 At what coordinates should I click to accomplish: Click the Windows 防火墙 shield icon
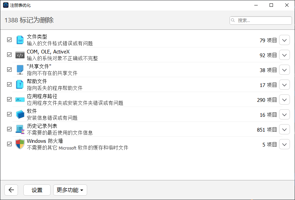[20, 144]
